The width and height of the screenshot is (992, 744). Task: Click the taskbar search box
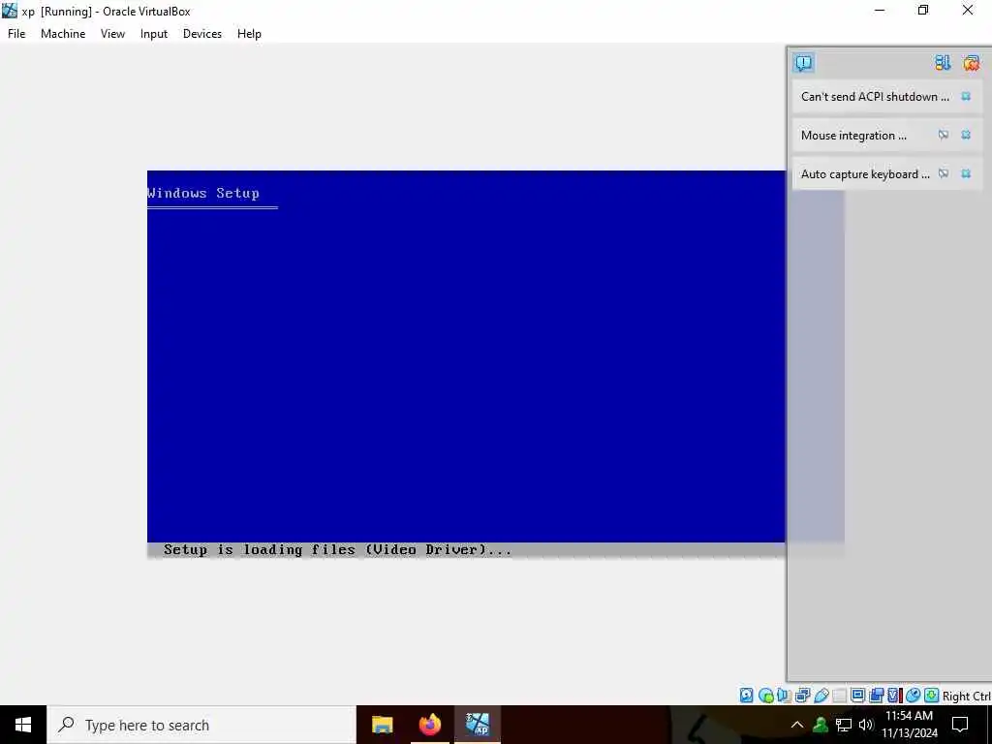201,725
